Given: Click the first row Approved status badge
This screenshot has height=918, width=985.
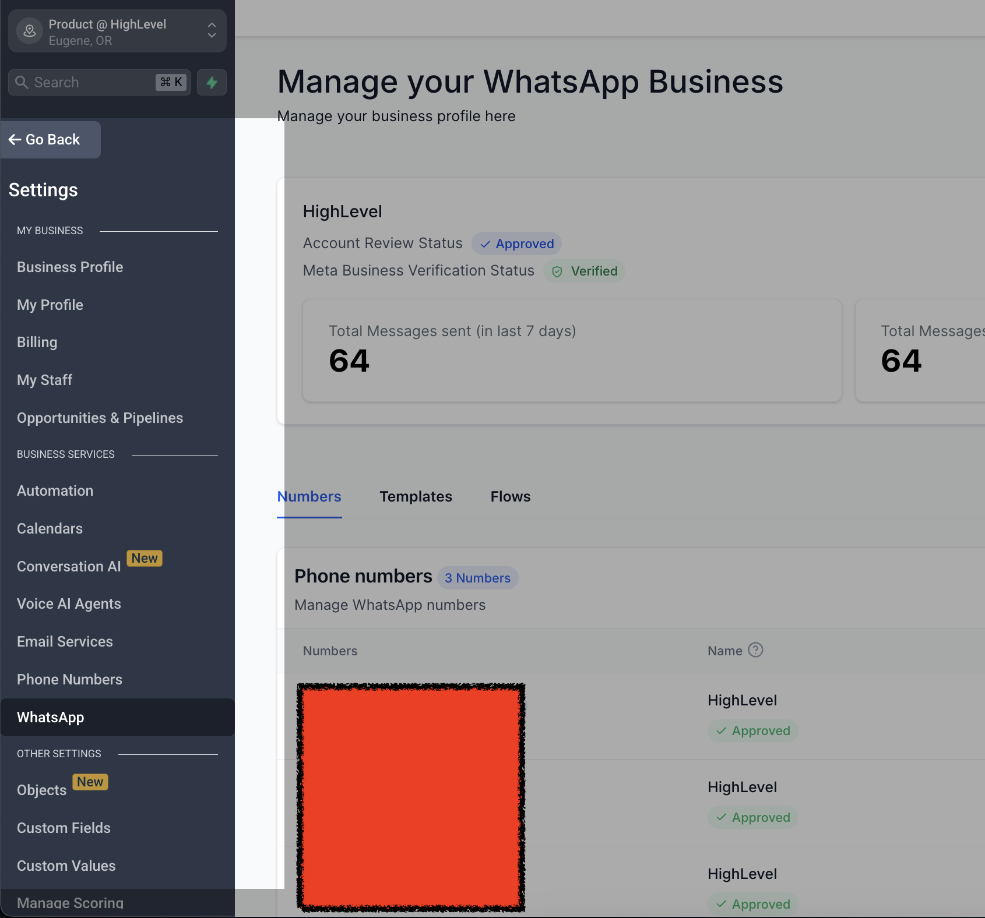Looking at the screenshot, I should point(753,731).
